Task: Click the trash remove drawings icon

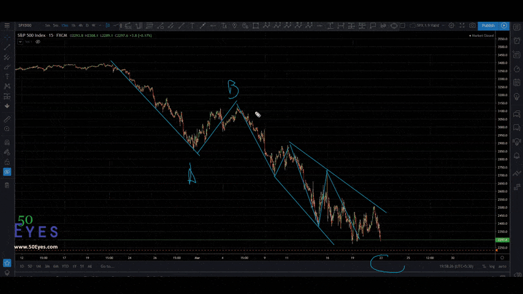Action: (x=7, y=186)
